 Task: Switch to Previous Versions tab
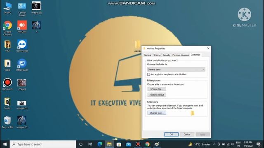tap(181, 55)
